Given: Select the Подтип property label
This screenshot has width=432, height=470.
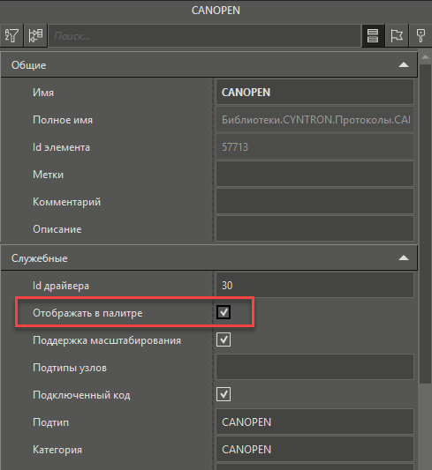Looking at the screenshot, I should click(x=50, y=422).
